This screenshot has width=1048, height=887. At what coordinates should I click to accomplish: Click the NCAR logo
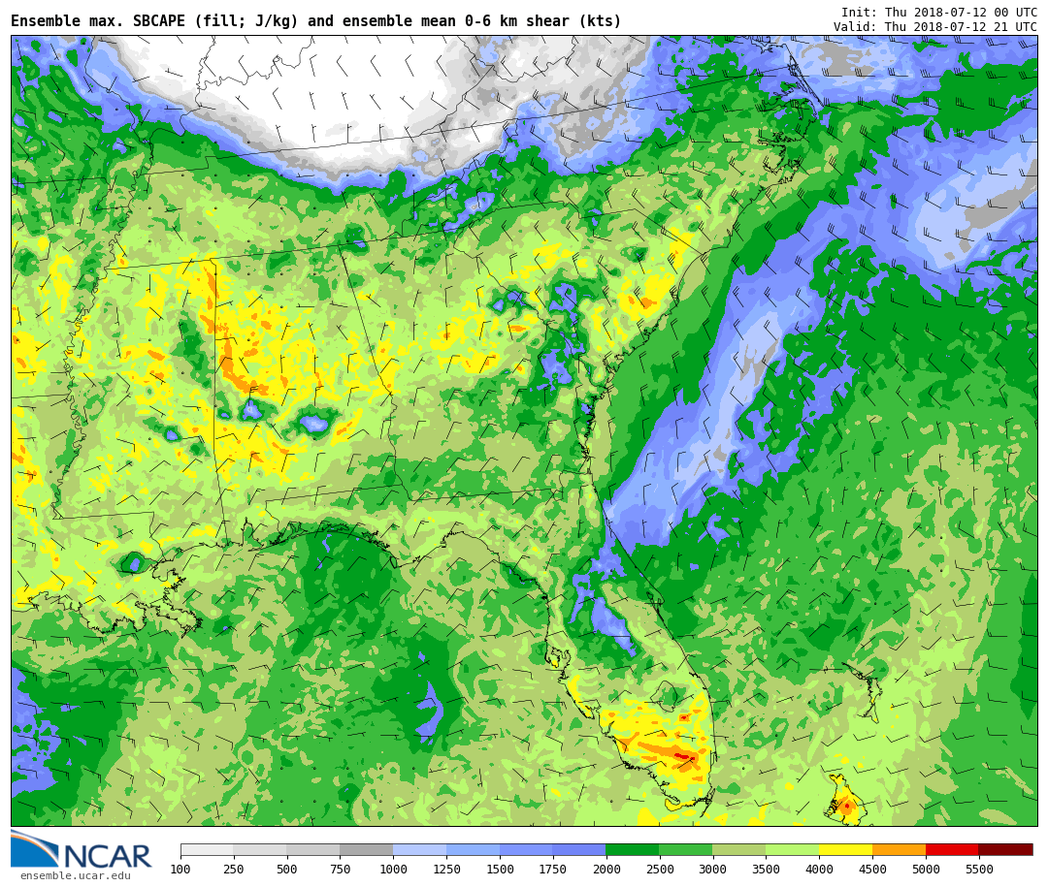(82, 850)
